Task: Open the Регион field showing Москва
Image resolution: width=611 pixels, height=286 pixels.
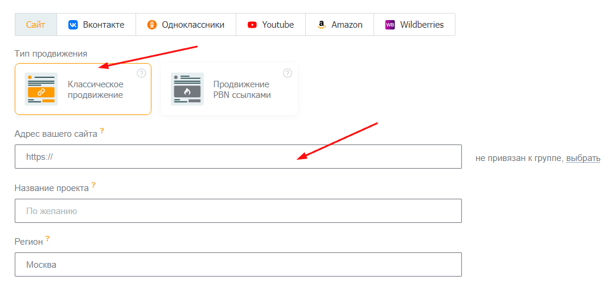Action: 238,265
